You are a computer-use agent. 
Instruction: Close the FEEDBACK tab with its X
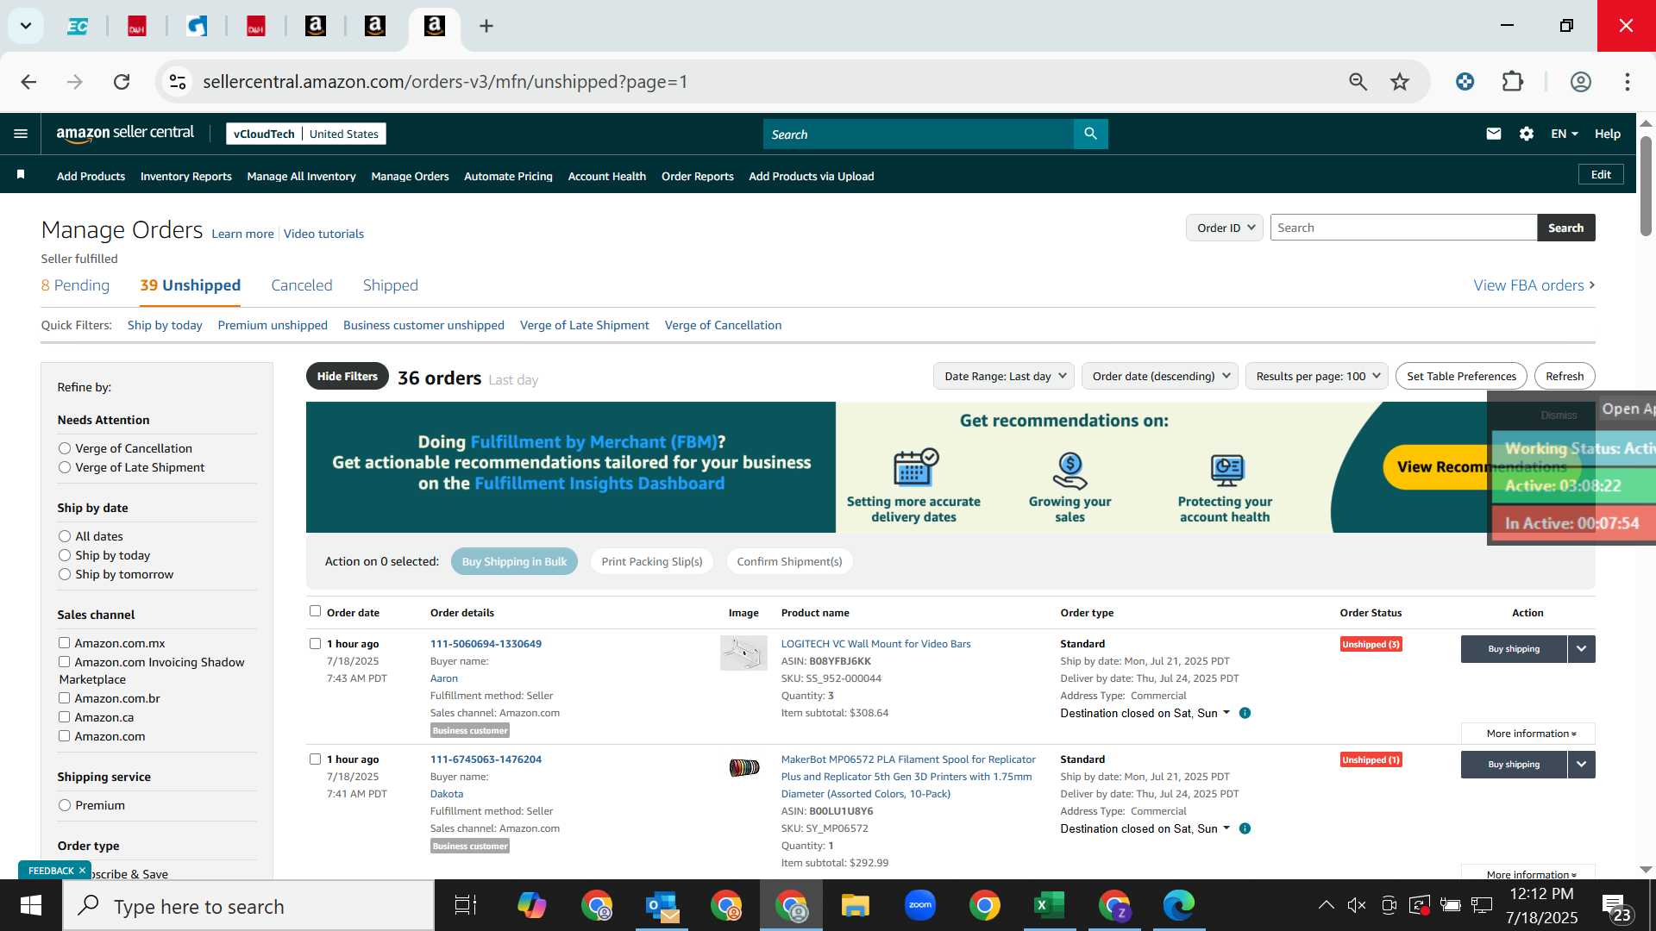coord(82,871)
